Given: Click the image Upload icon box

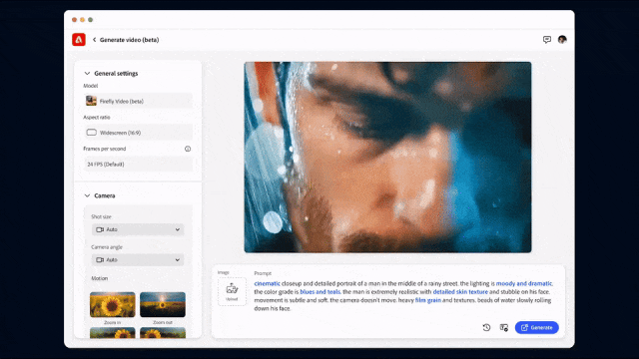Looking at the screenshot, I should click(x=232, y=291).
